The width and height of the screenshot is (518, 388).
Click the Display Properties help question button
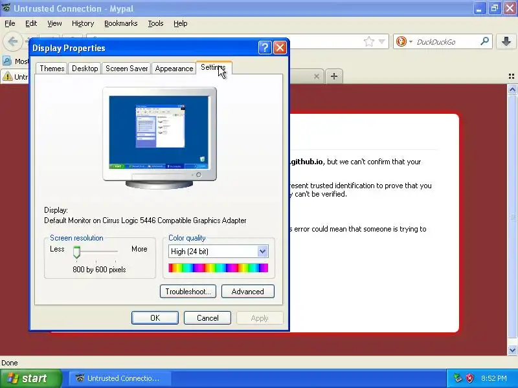point(265,48)
